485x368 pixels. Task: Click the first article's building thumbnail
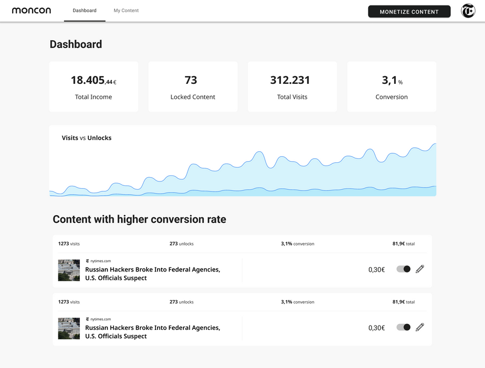(x=69, y=270)
